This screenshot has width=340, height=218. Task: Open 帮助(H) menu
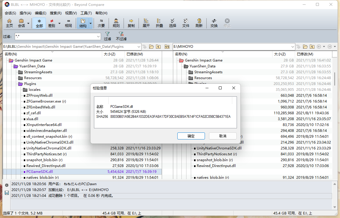[101, 13]
